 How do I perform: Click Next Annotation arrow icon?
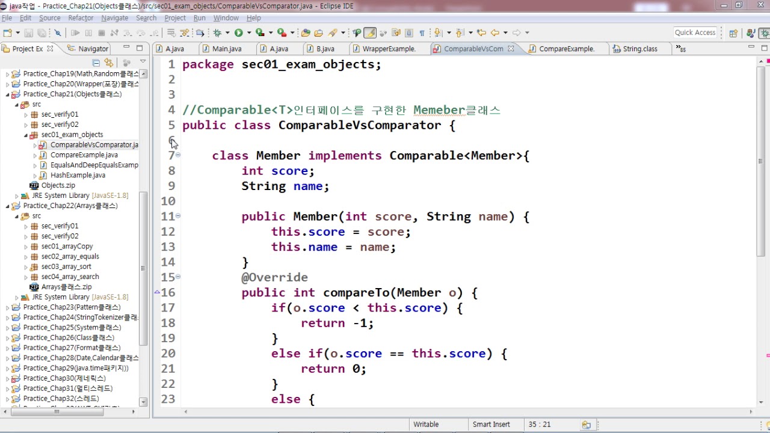click(x=438, y=33)
